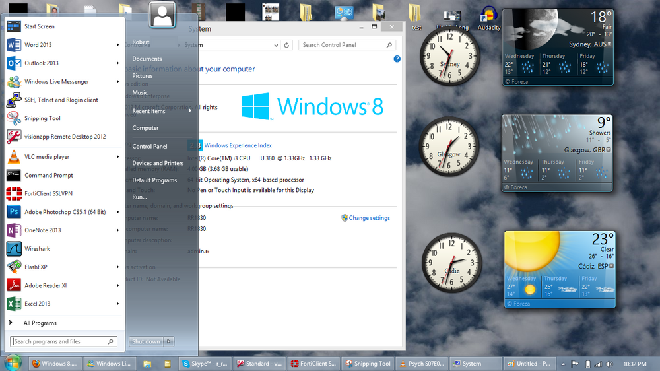Open OneNote 2013
This screenshot has width=660, height=371.
tap(63, 230)
